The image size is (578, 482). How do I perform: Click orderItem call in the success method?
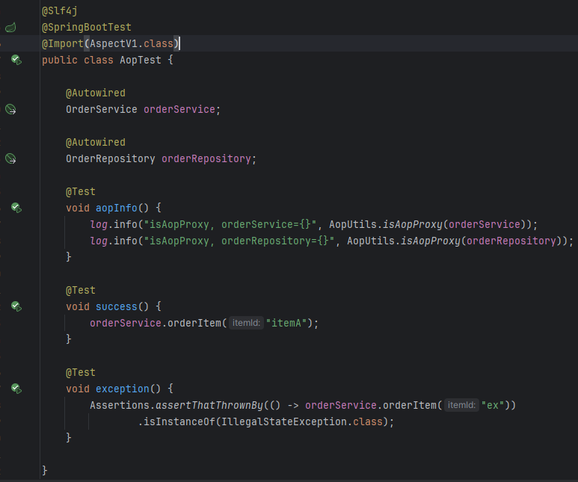point(194,323)
